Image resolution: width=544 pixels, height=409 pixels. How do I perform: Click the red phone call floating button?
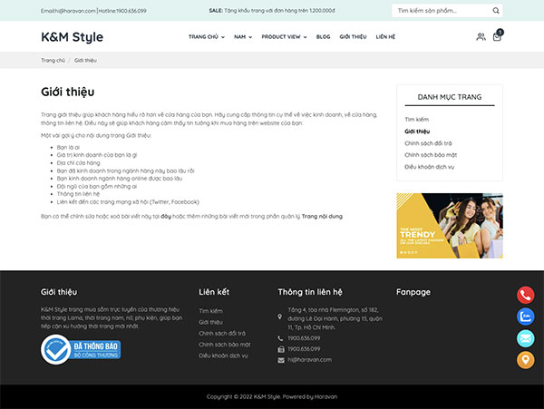click(525, 295)
